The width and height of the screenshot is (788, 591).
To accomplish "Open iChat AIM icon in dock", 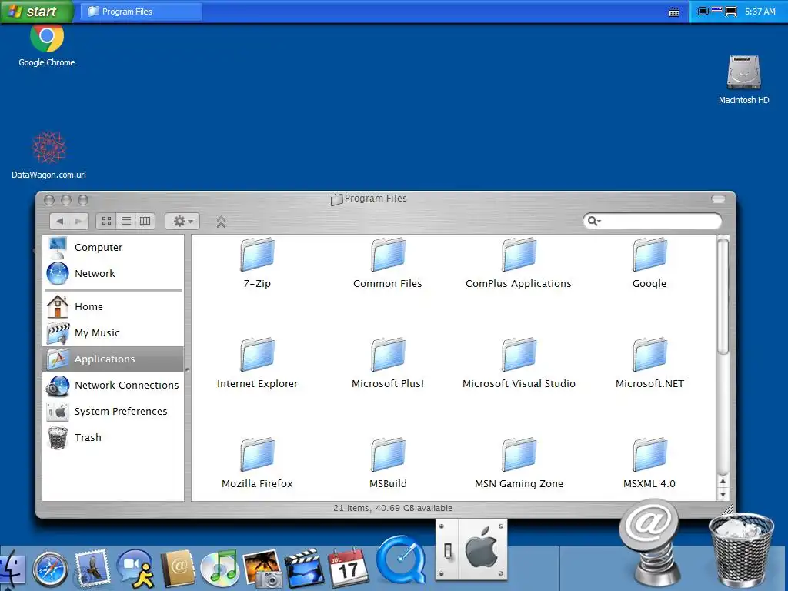I will [x=135, y=569].
